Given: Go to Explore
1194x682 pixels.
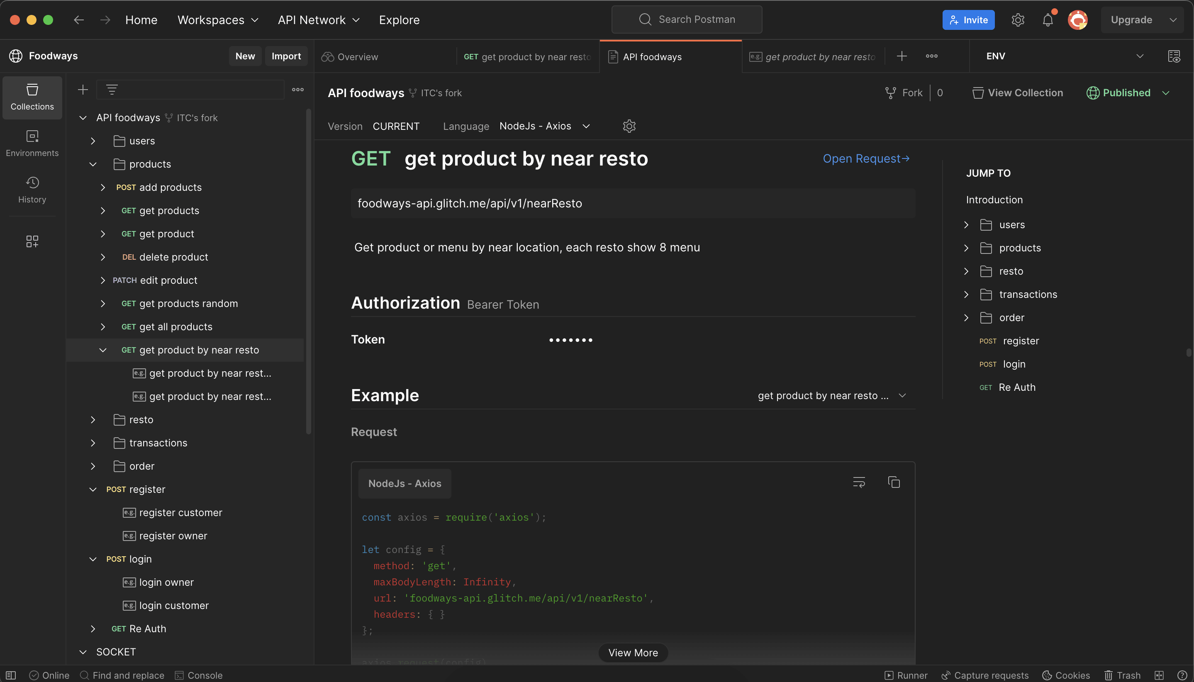Looking at the screenshot, I should 399,19.
